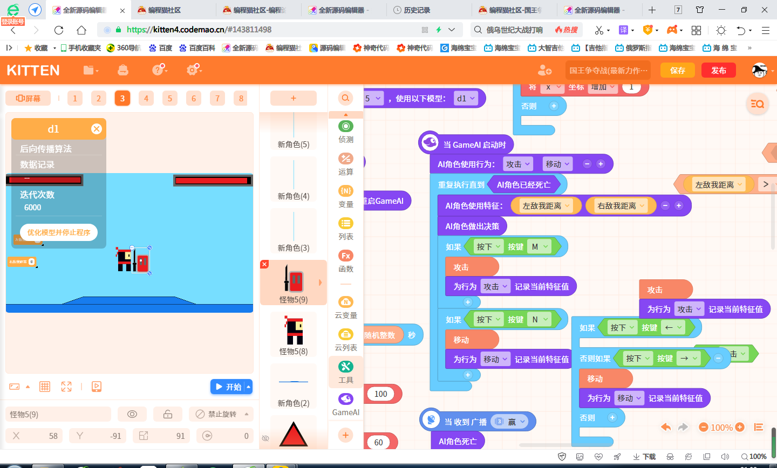Undo the last workspace action
This screenshot has width=777, height=468.
coord(666,427)
